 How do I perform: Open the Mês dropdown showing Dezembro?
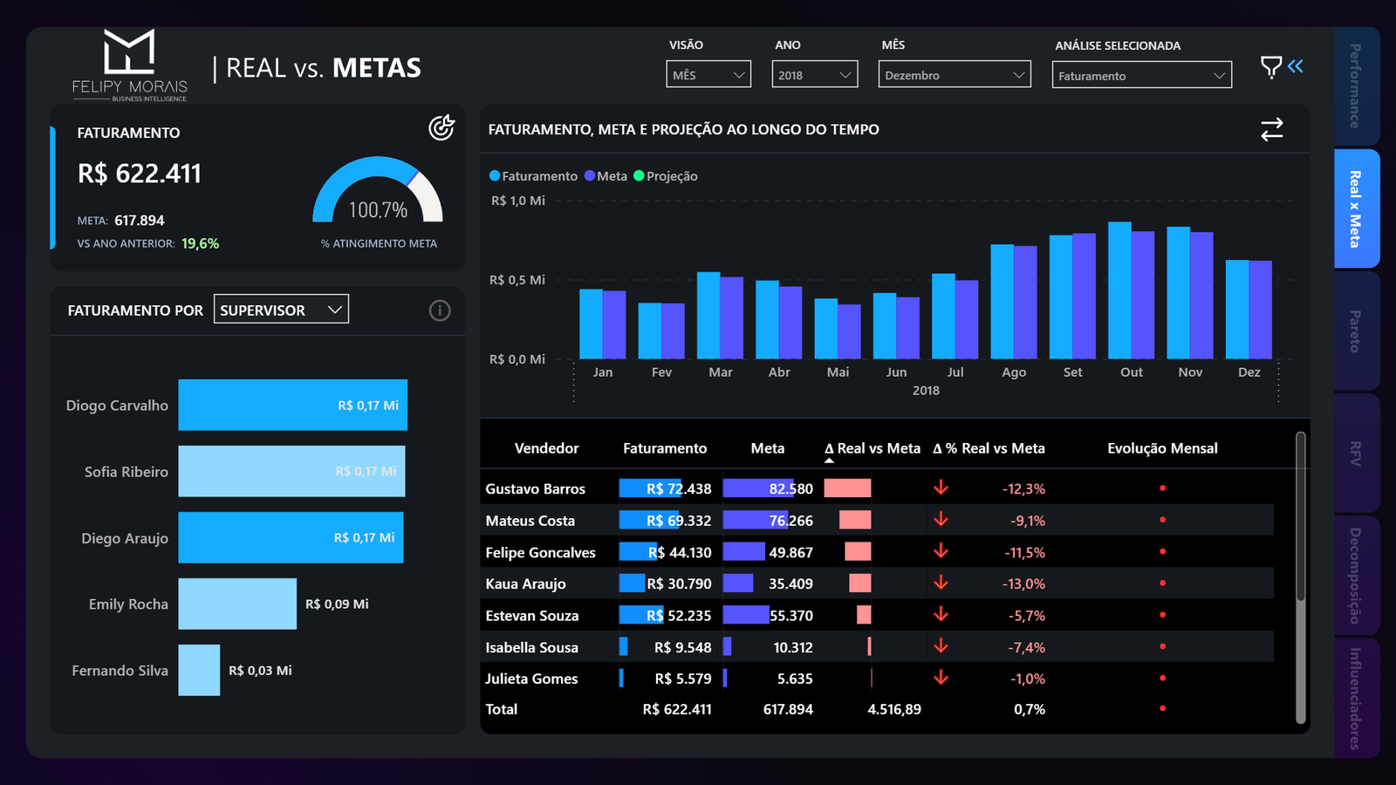click(954, 75)
